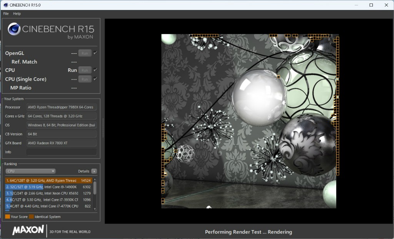Toggle the CPU (Single Core) checkbox
This screenshot has height=239, width=394.
[x=95, y=79]
